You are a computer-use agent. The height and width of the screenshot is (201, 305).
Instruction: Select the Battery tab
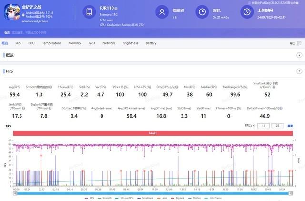point(151,43)
